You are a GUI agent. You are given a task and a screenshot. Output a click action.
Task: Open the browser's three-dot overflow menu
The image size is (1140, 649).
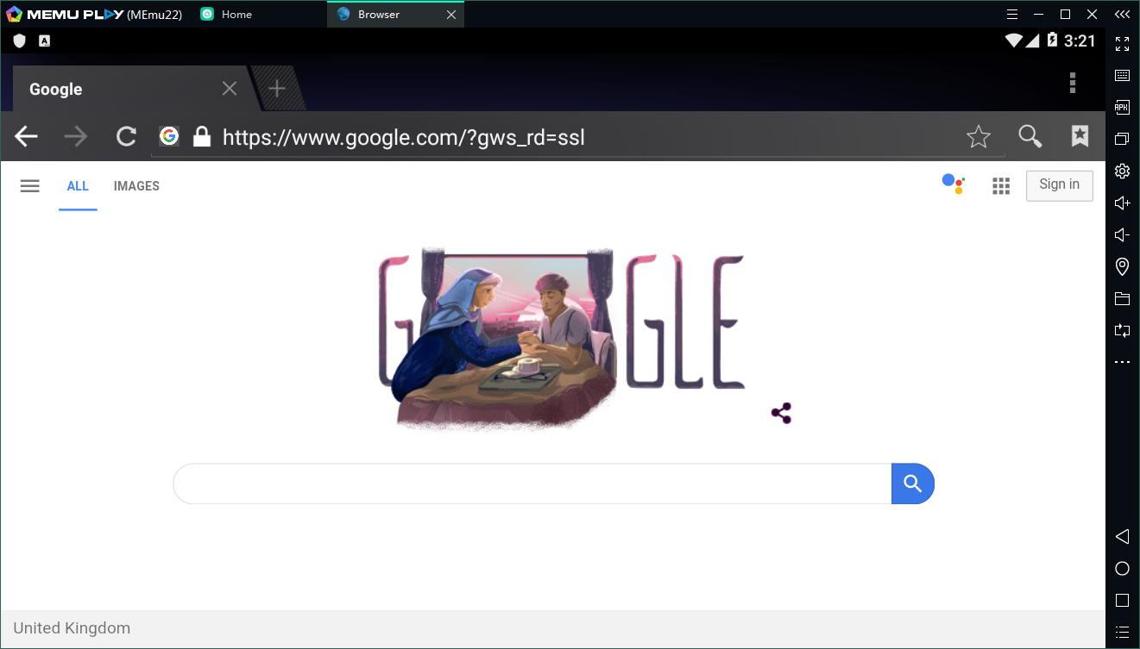(x=1073, y=83)
